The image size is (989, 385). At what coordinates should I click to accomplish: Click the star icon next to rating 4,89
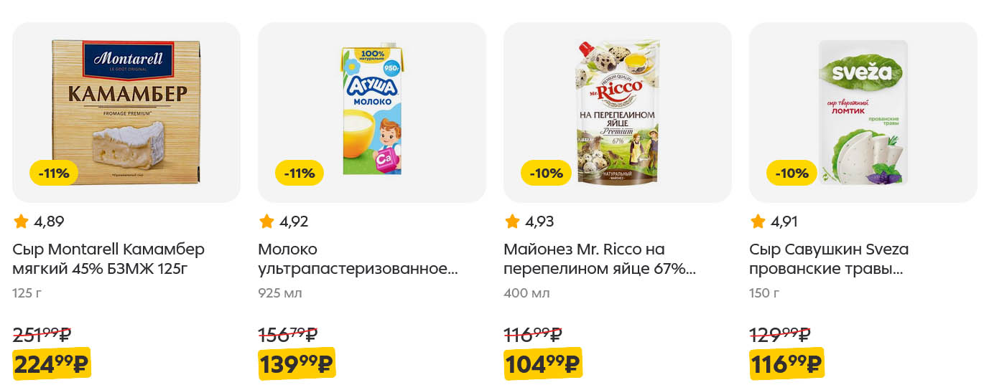click(x=21, y=222)
